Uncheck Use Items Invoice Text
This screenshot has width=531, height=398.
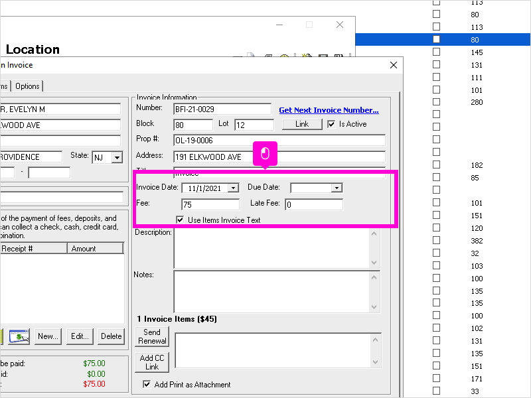(180, 220)
